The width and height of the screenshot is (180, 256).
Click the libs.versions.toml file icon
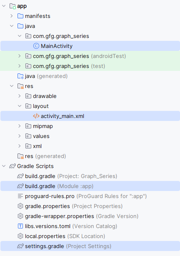[20, 226]
